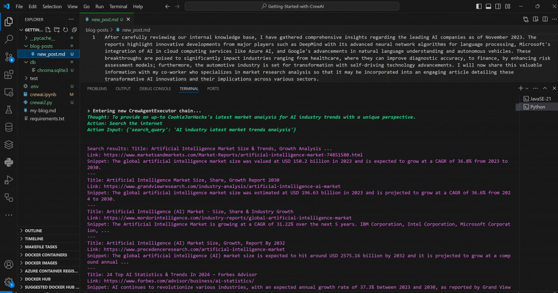558x293 pixels.
Task: Split the editor right
Action: pyautogui.click(x=545, y=20)
